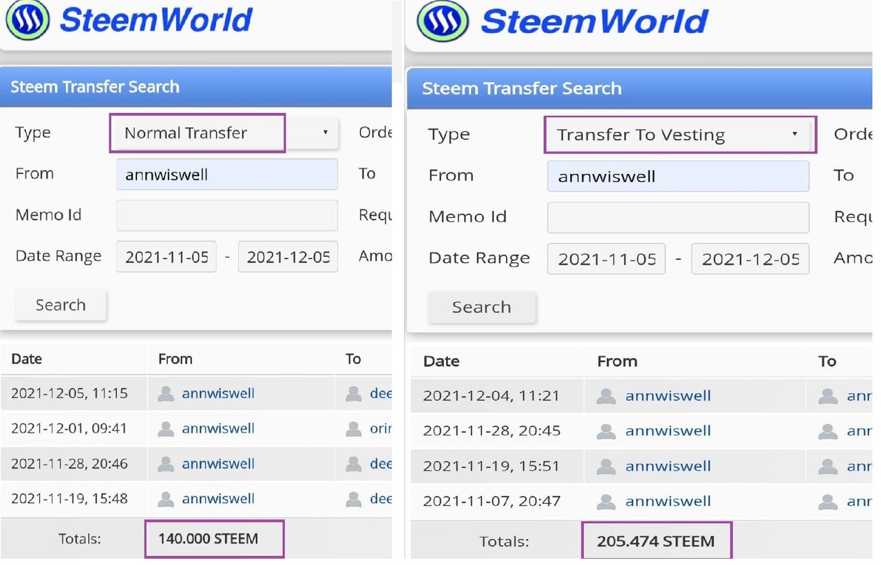The height and width of the screenshot is (565, 881).
Task: Open annwiswell link in 2021-11-19, 15:51 row
Action: pyautogui.click(x=668, y=466)
